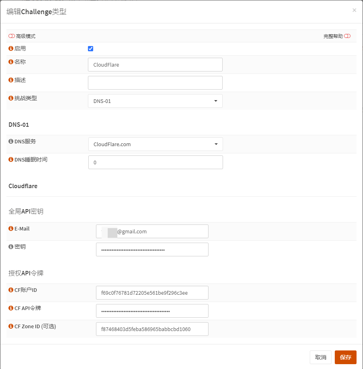Toggle the 高级模式 advanced mode switch
Viewport: 363px width, 369px height.
click(12, 36)
